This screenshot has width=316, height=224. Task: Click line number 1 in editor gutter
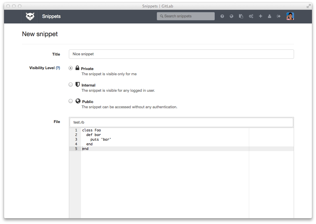point(76,130)
